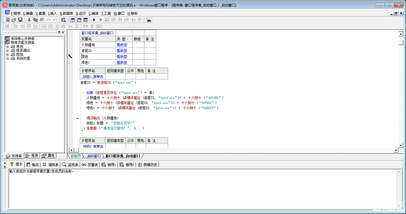This screenshot has height=214, width=406.
Task: Open the 搜寻2 tab
Action: coord(127,165)
